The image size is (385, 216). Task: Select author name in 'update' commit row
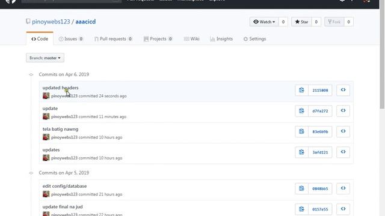point(64,116)
